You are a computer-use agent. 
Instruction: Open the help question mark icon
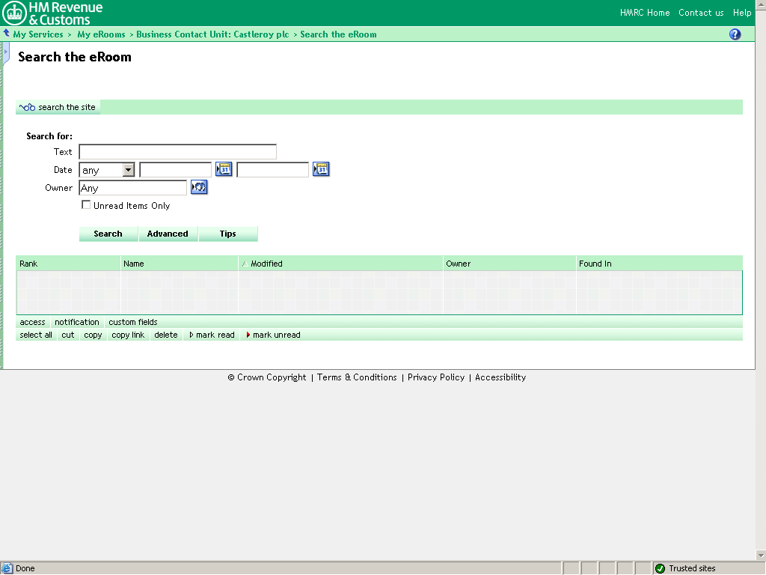pyautogui.click(x=735, y=34)
